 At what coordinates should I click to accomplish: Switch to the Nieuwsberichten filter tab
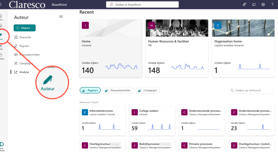click(118, 90)
